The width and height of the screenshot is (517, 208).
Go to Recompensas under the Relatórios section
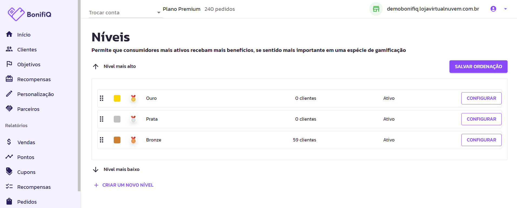pyautogui.click(x=34, y=187)
